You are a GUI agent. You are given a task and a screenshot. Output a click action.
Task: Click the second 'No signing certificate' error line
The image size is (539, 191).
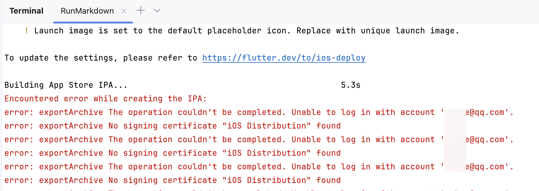click(x=172, y=153)
